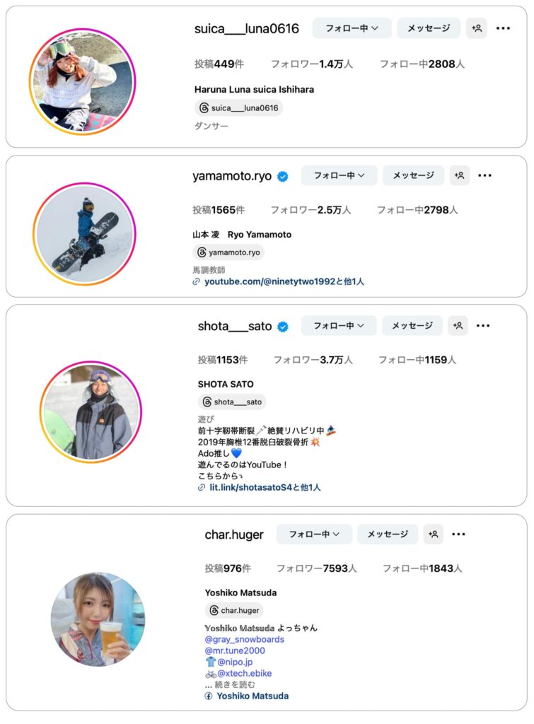
Task: Show shota___sato's フォロワー 3.7万人 list
Action: [313, 360]
